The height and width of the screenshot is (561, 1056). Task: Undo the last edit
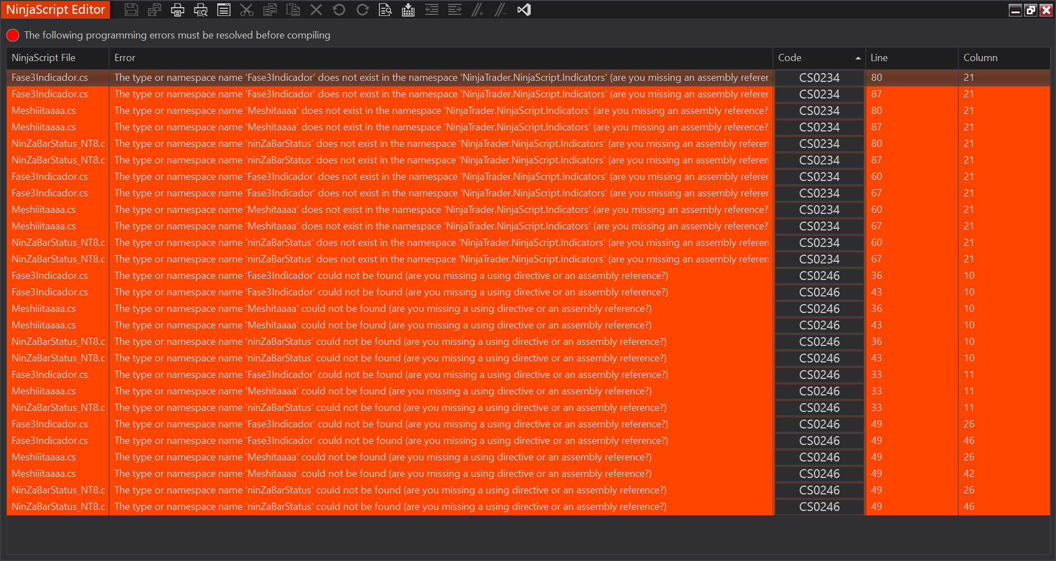[x=339, y=10]
